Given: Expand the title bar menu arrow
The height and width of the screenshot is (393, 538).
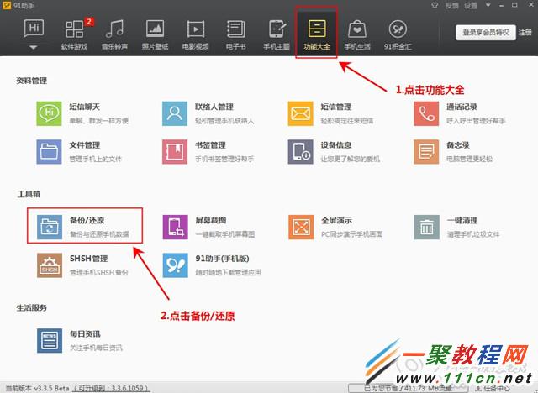Looking at the screenshot, I should pos(488,5).
